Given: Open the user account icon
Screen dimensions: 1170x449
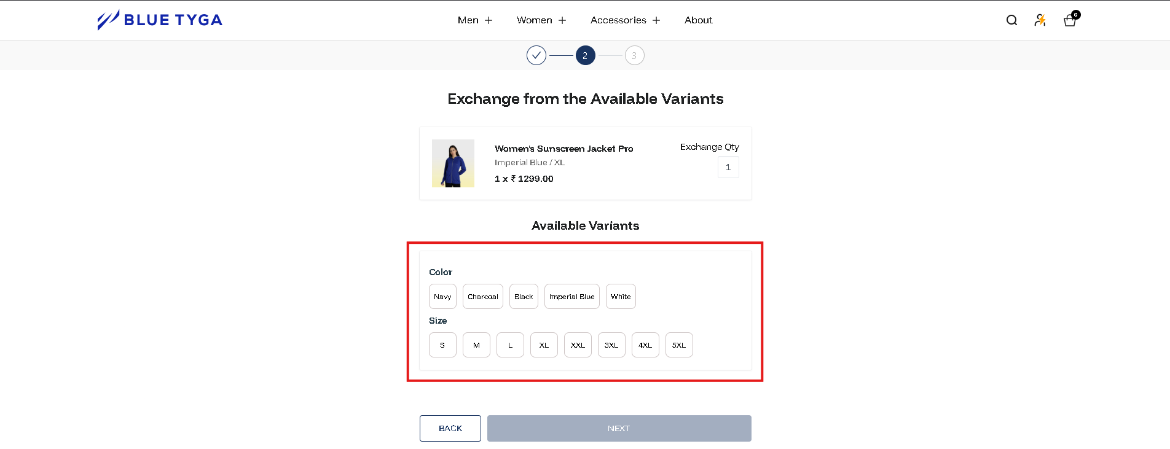Looking at the screenshot, I should [x=1040, y=20].
